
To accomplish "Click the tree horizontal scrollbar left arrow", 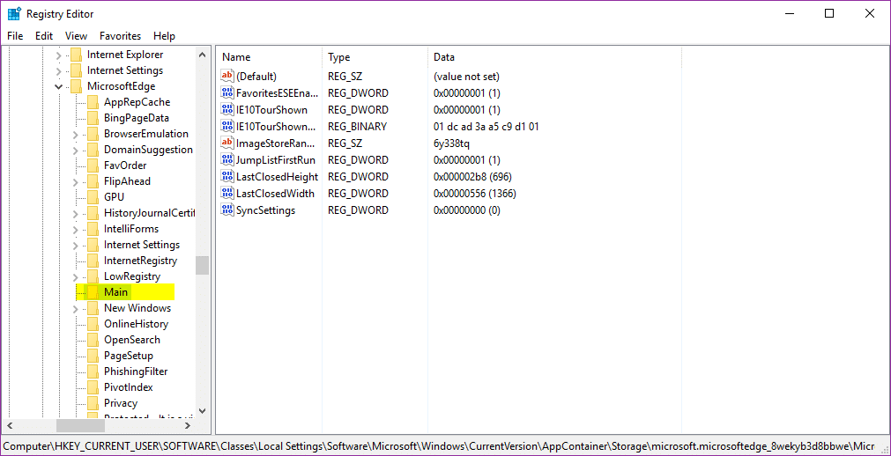I will click(9, 425).
